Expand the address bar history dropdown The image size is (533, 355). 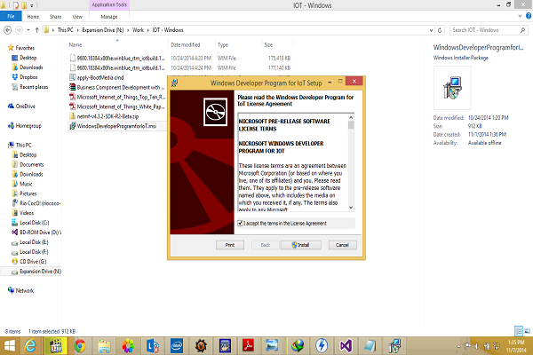point(431,30)
